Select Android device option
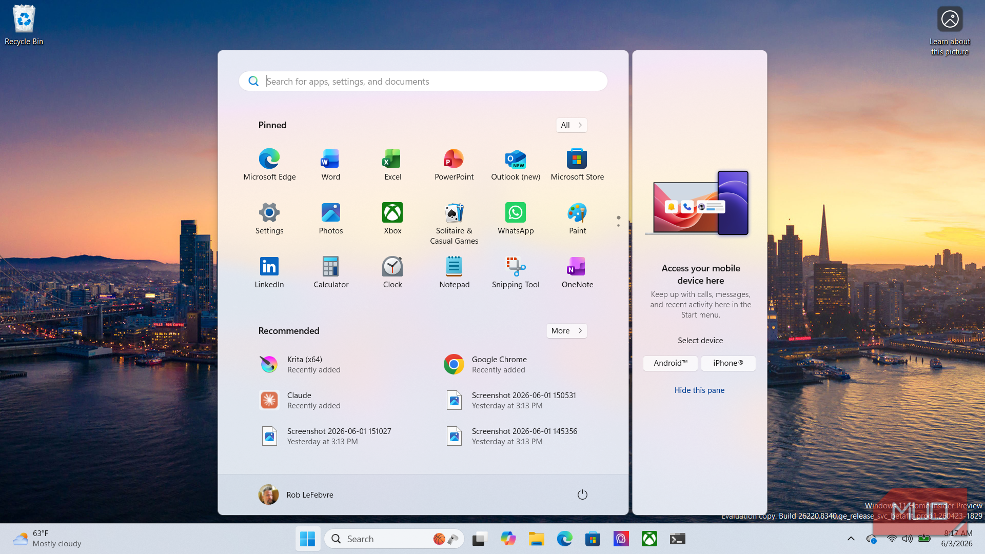This screenshot has width=985, height=554. (670, 363)
